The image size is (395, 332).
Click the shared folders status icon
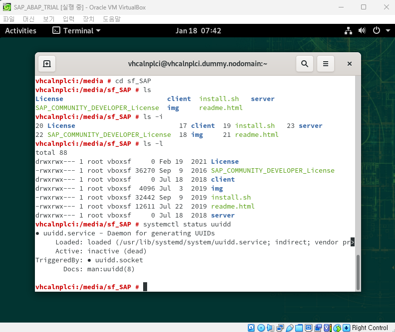pyautogui.click(x=299, y=328)
